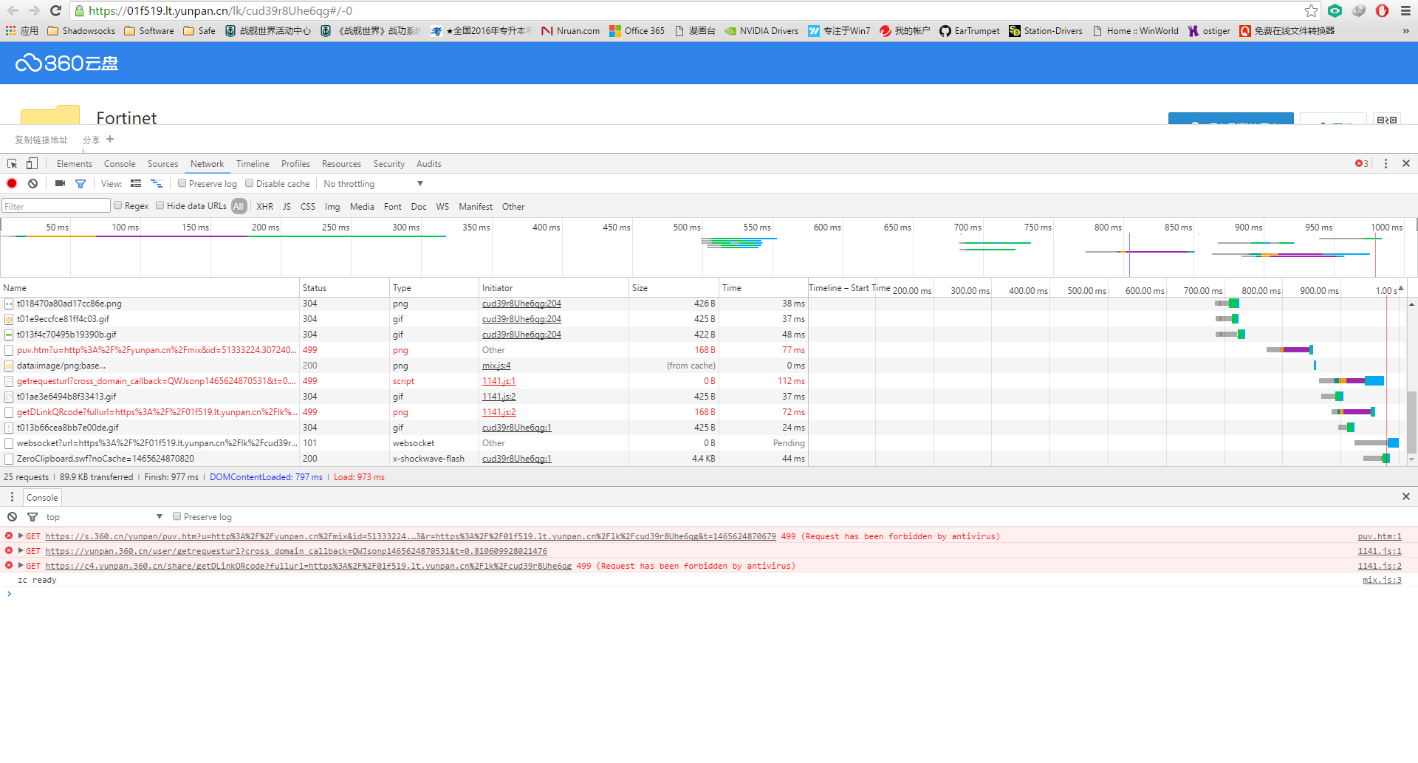Click the blue console input prompt chevron
Image resolution: width=1418 pixels, height=763 pixels.
[9, 594]
